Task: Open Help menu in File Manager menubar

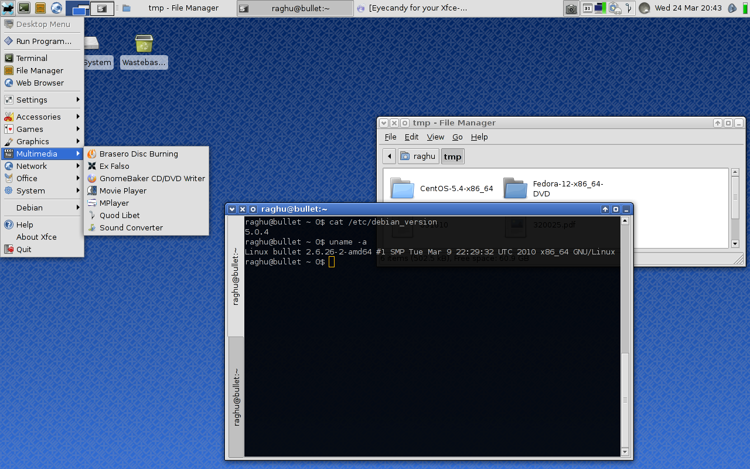Action: click(x=479, y=137)
